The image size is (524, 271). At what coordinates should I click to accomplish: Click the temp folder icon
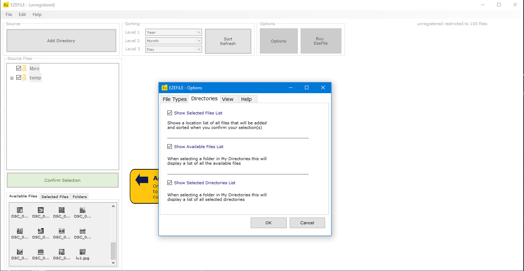click(x=24, y=78)
